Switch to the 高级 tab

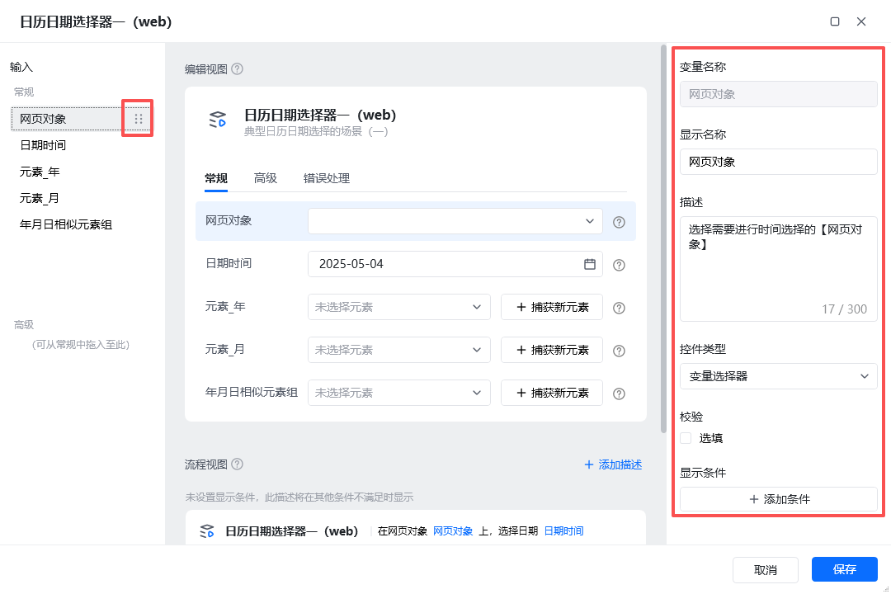(266, 178)
